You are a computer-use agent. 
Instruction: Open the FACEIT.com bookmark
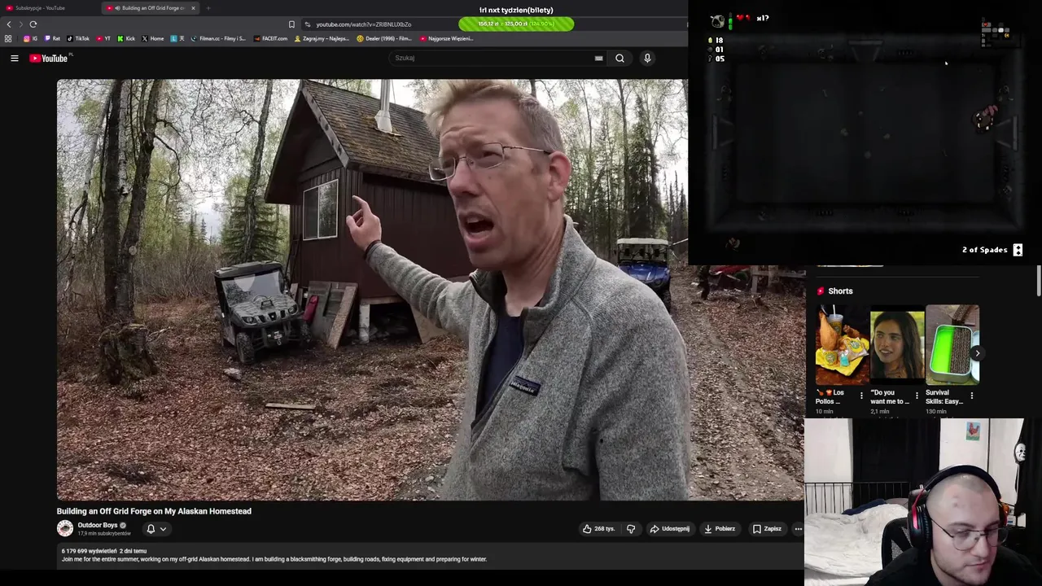coord(270,38)
